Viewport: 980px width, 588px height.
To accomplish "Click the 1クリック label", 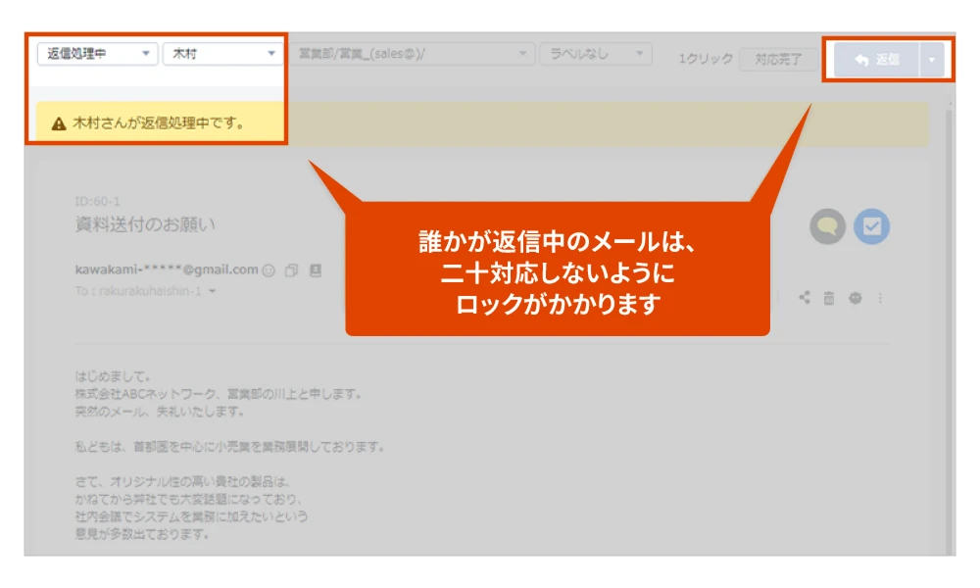I will (x=706, y=59).
